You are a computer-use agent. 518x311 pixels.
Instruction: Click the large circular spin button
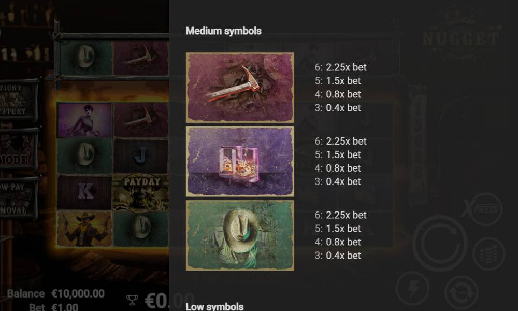(439, 244)
